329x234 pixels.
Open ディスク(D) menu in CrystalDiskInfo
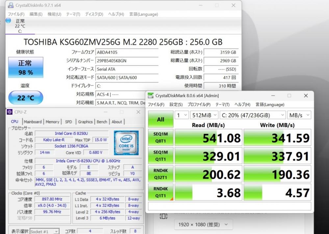coord(94,14)
